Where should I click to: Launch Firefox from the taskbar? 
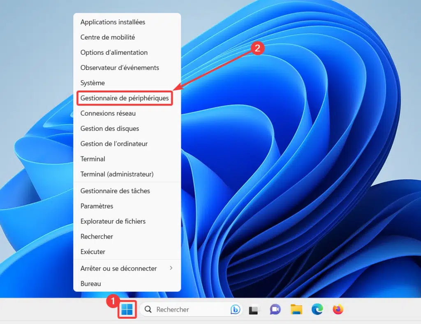(x=338, y=310)
